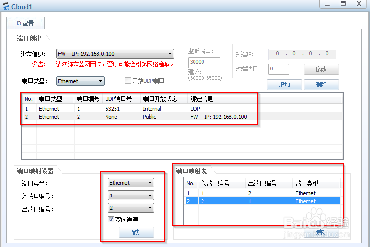
Task: Click the 入端口编号 column header in mapping table
Action: pyautogui.click(x=222, y=183)
